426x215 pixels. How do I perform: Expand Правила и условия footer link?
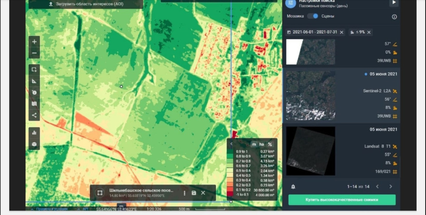click(52, 209)
